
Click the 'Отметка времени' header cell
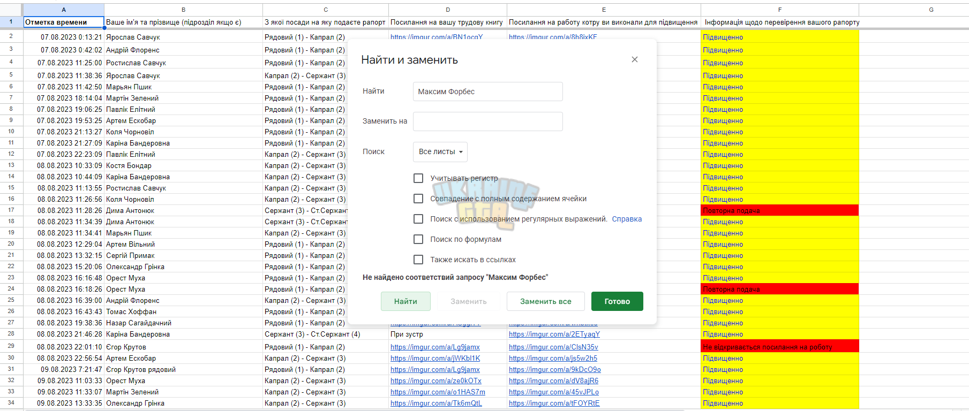63,22
